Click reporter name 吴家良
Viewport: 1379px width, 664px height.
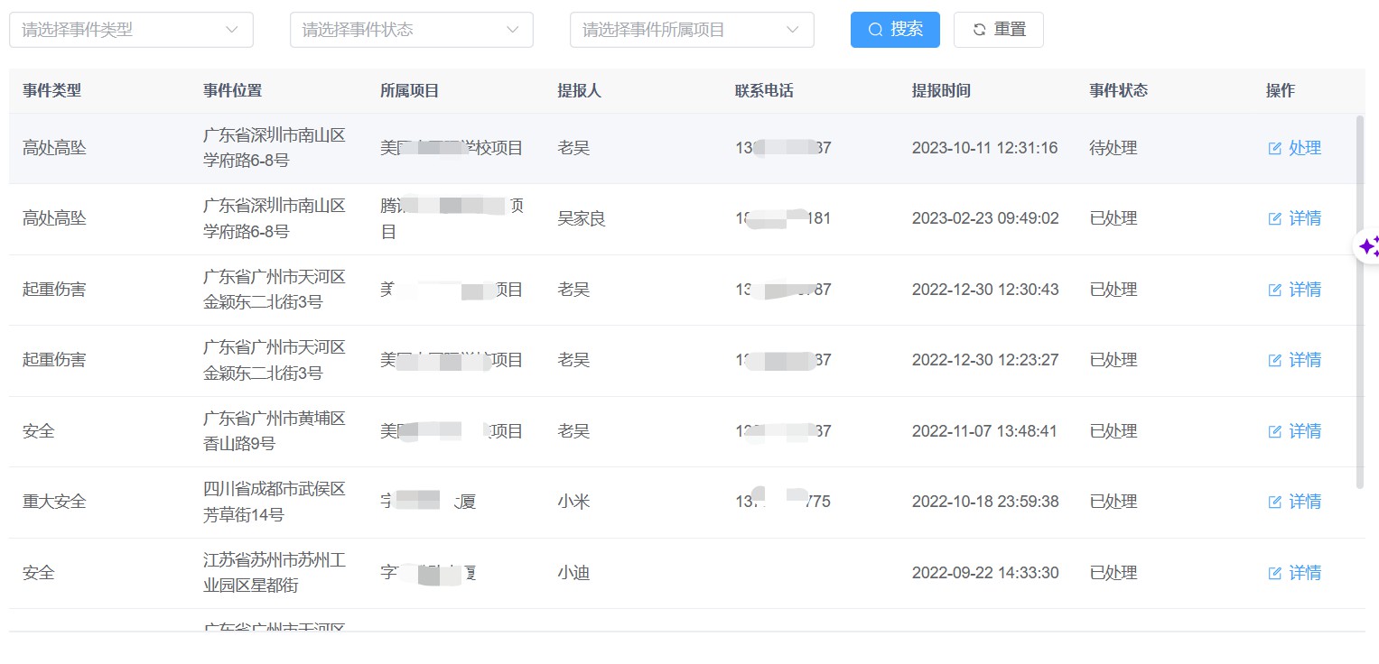[582, 218]
